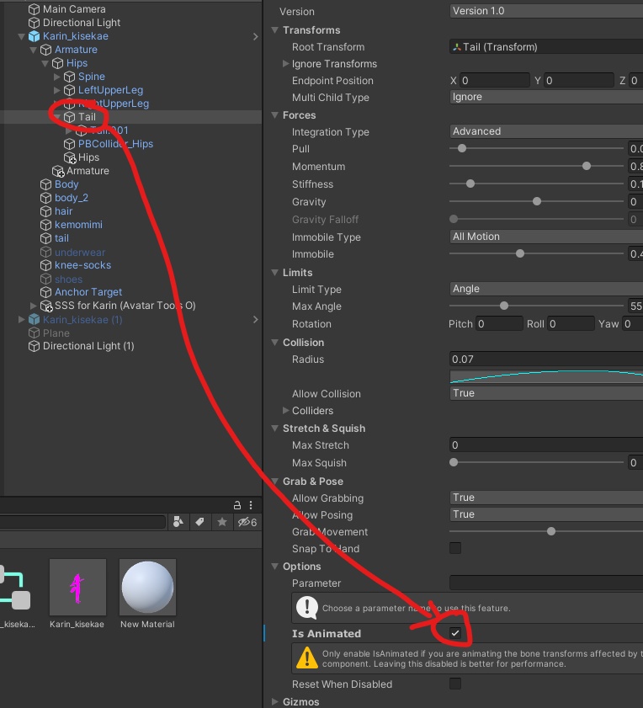This screenshot has height=708, width=643.
Task: Click the lock icon on Project panel
Action: (x=237, y=505)
